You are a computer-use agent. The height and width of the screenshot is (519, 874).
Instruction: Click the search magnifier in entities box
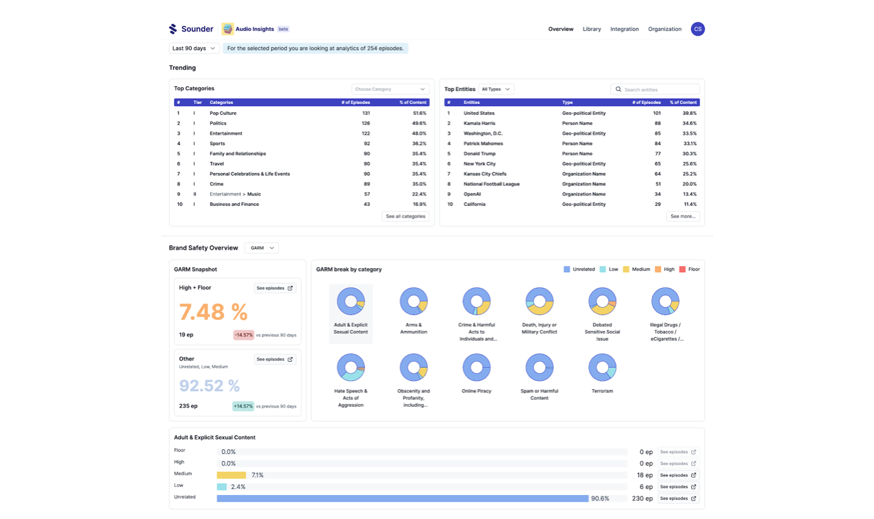618,90
